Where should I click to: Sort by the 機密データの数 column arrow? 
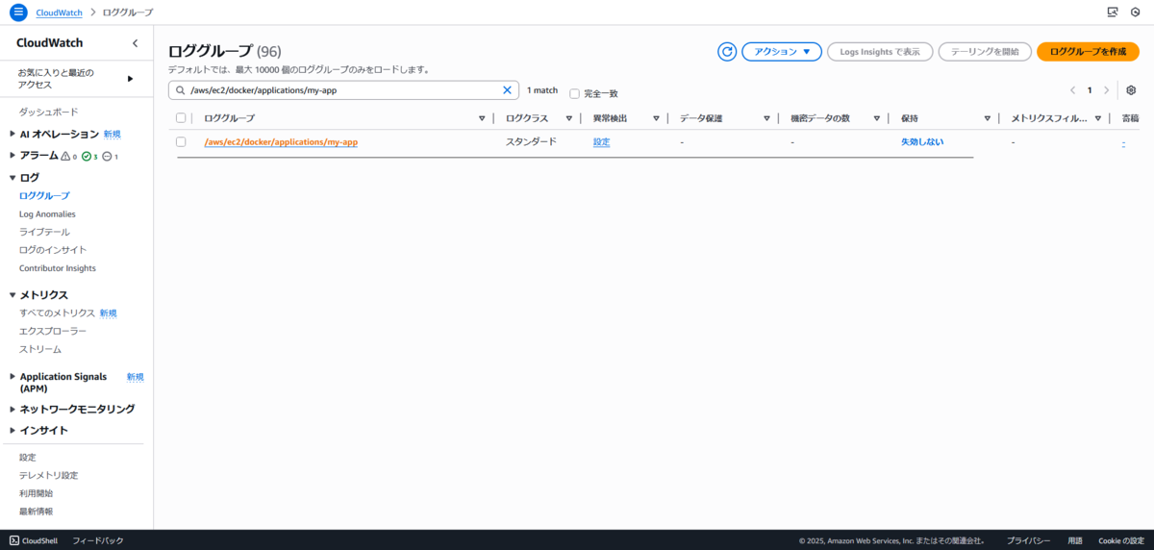(877, 118)
